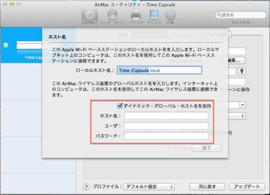Open the Printer (プリンタ) toolbar icon

coord(136,17)
